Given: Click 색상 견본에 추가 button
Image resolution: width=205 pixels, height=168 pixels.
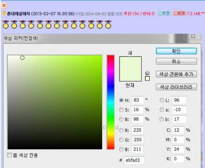Looking at the screenshot, I should (176, 74).
